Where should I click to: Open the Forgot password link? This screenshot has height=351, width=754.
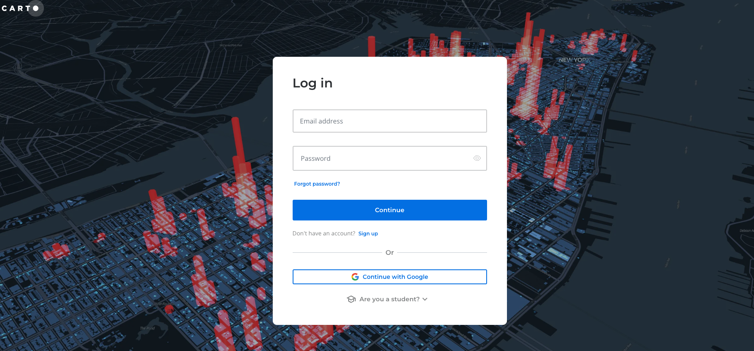(317, 184)
